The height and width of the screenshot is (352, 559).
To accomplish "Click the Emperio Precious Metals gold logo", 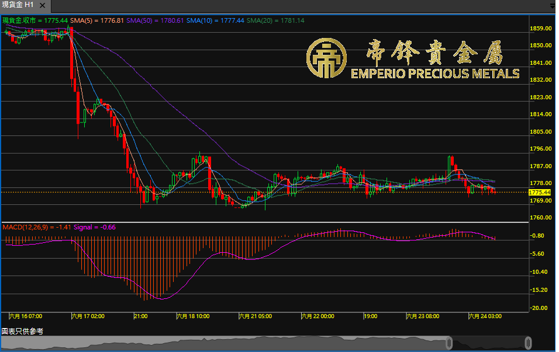I will [x=326, y=58].
